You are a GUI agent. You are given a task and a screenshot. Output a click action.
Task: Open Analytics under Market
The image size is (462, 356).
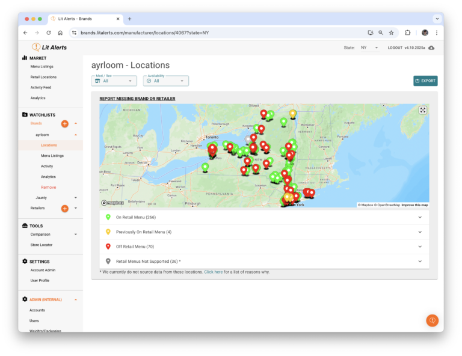point(38,98)
